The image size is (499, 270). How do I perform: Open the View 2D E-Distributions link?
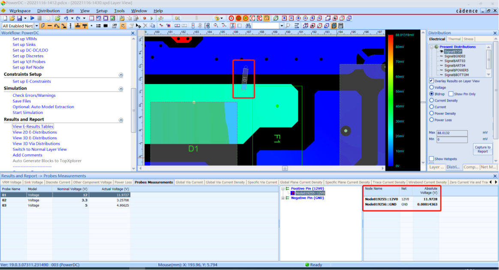[35, 132]
